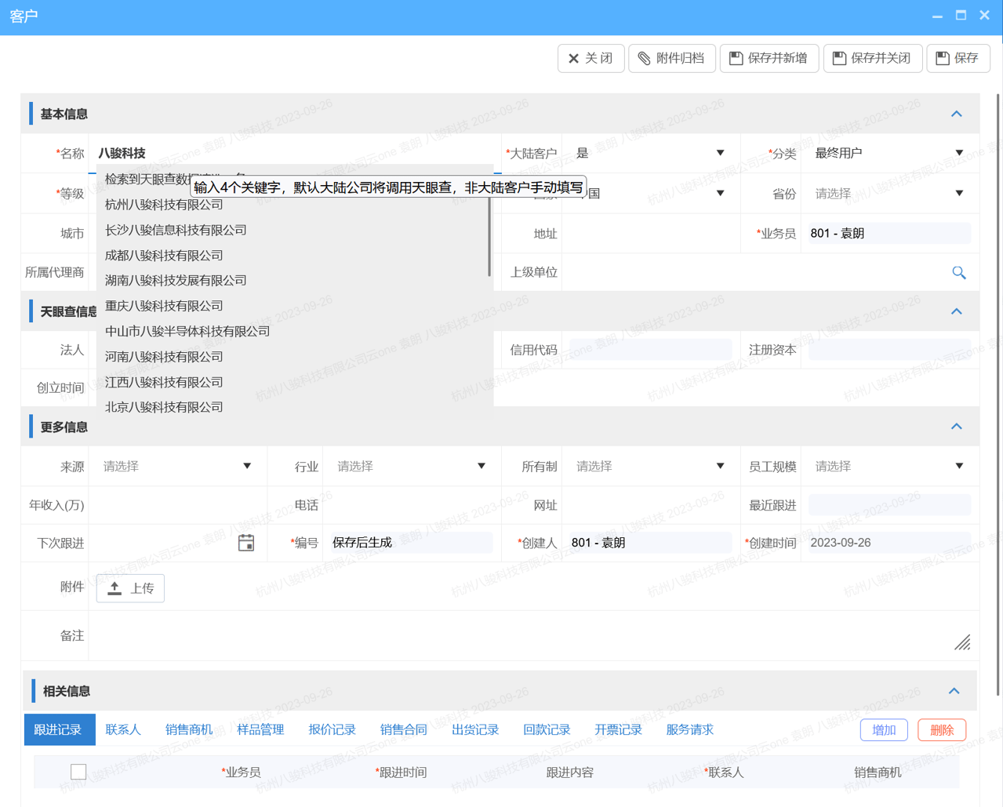Image resolution: width=1003 pixels, height=807 pixels.
Task: Open the 上级单位 search magnifier icon
Action: click(959, 272)
